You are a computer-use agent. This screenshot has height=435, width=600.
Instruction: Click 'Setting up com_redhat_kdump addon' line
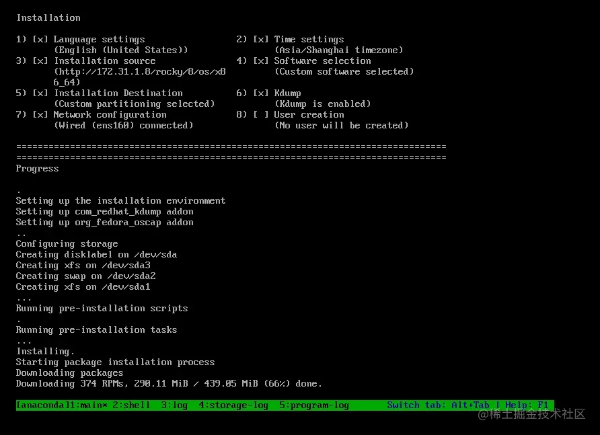(x=104, y=212)
